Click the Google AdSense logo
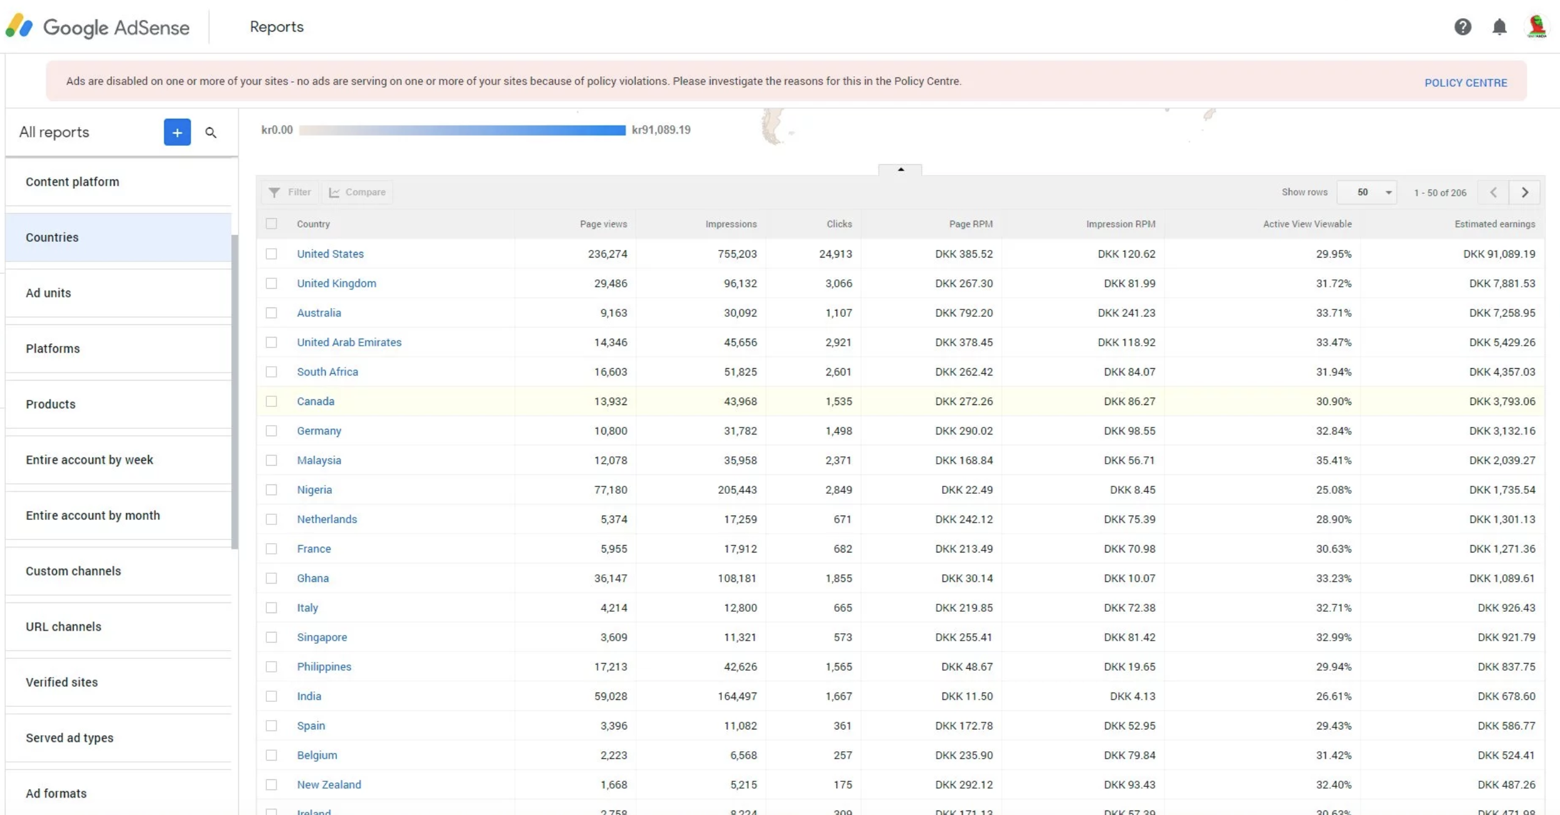Image resolution: width=1560 pixels, height=815 pixels. [x=97, y=27]
